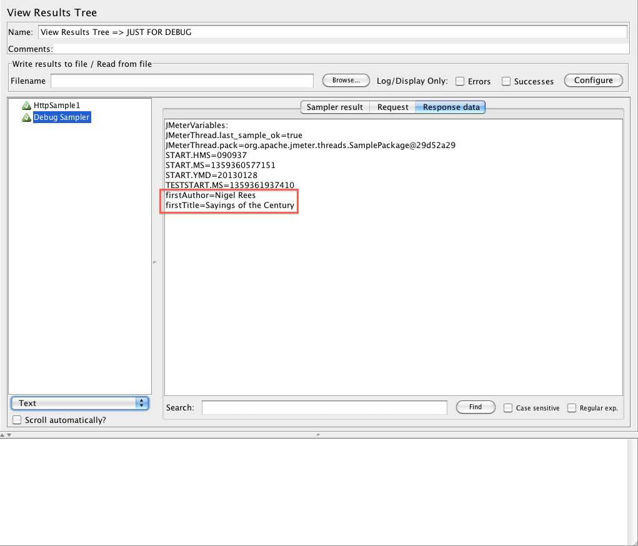Click Browse to pick a results file
Screen dimensions: 638x546
click(x=346, y=80)
